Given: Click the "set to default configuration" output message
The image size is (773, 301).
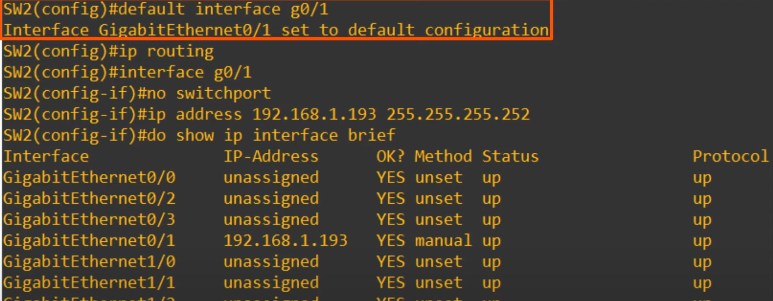Looking at the screenshot, I should click(x=415, y=30).
